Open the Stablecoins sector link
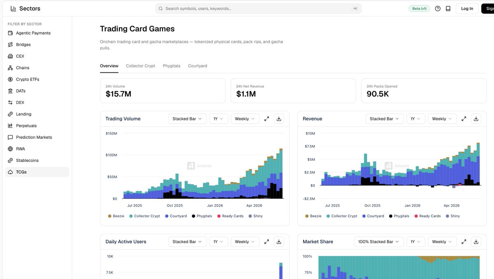 (37, 160)
